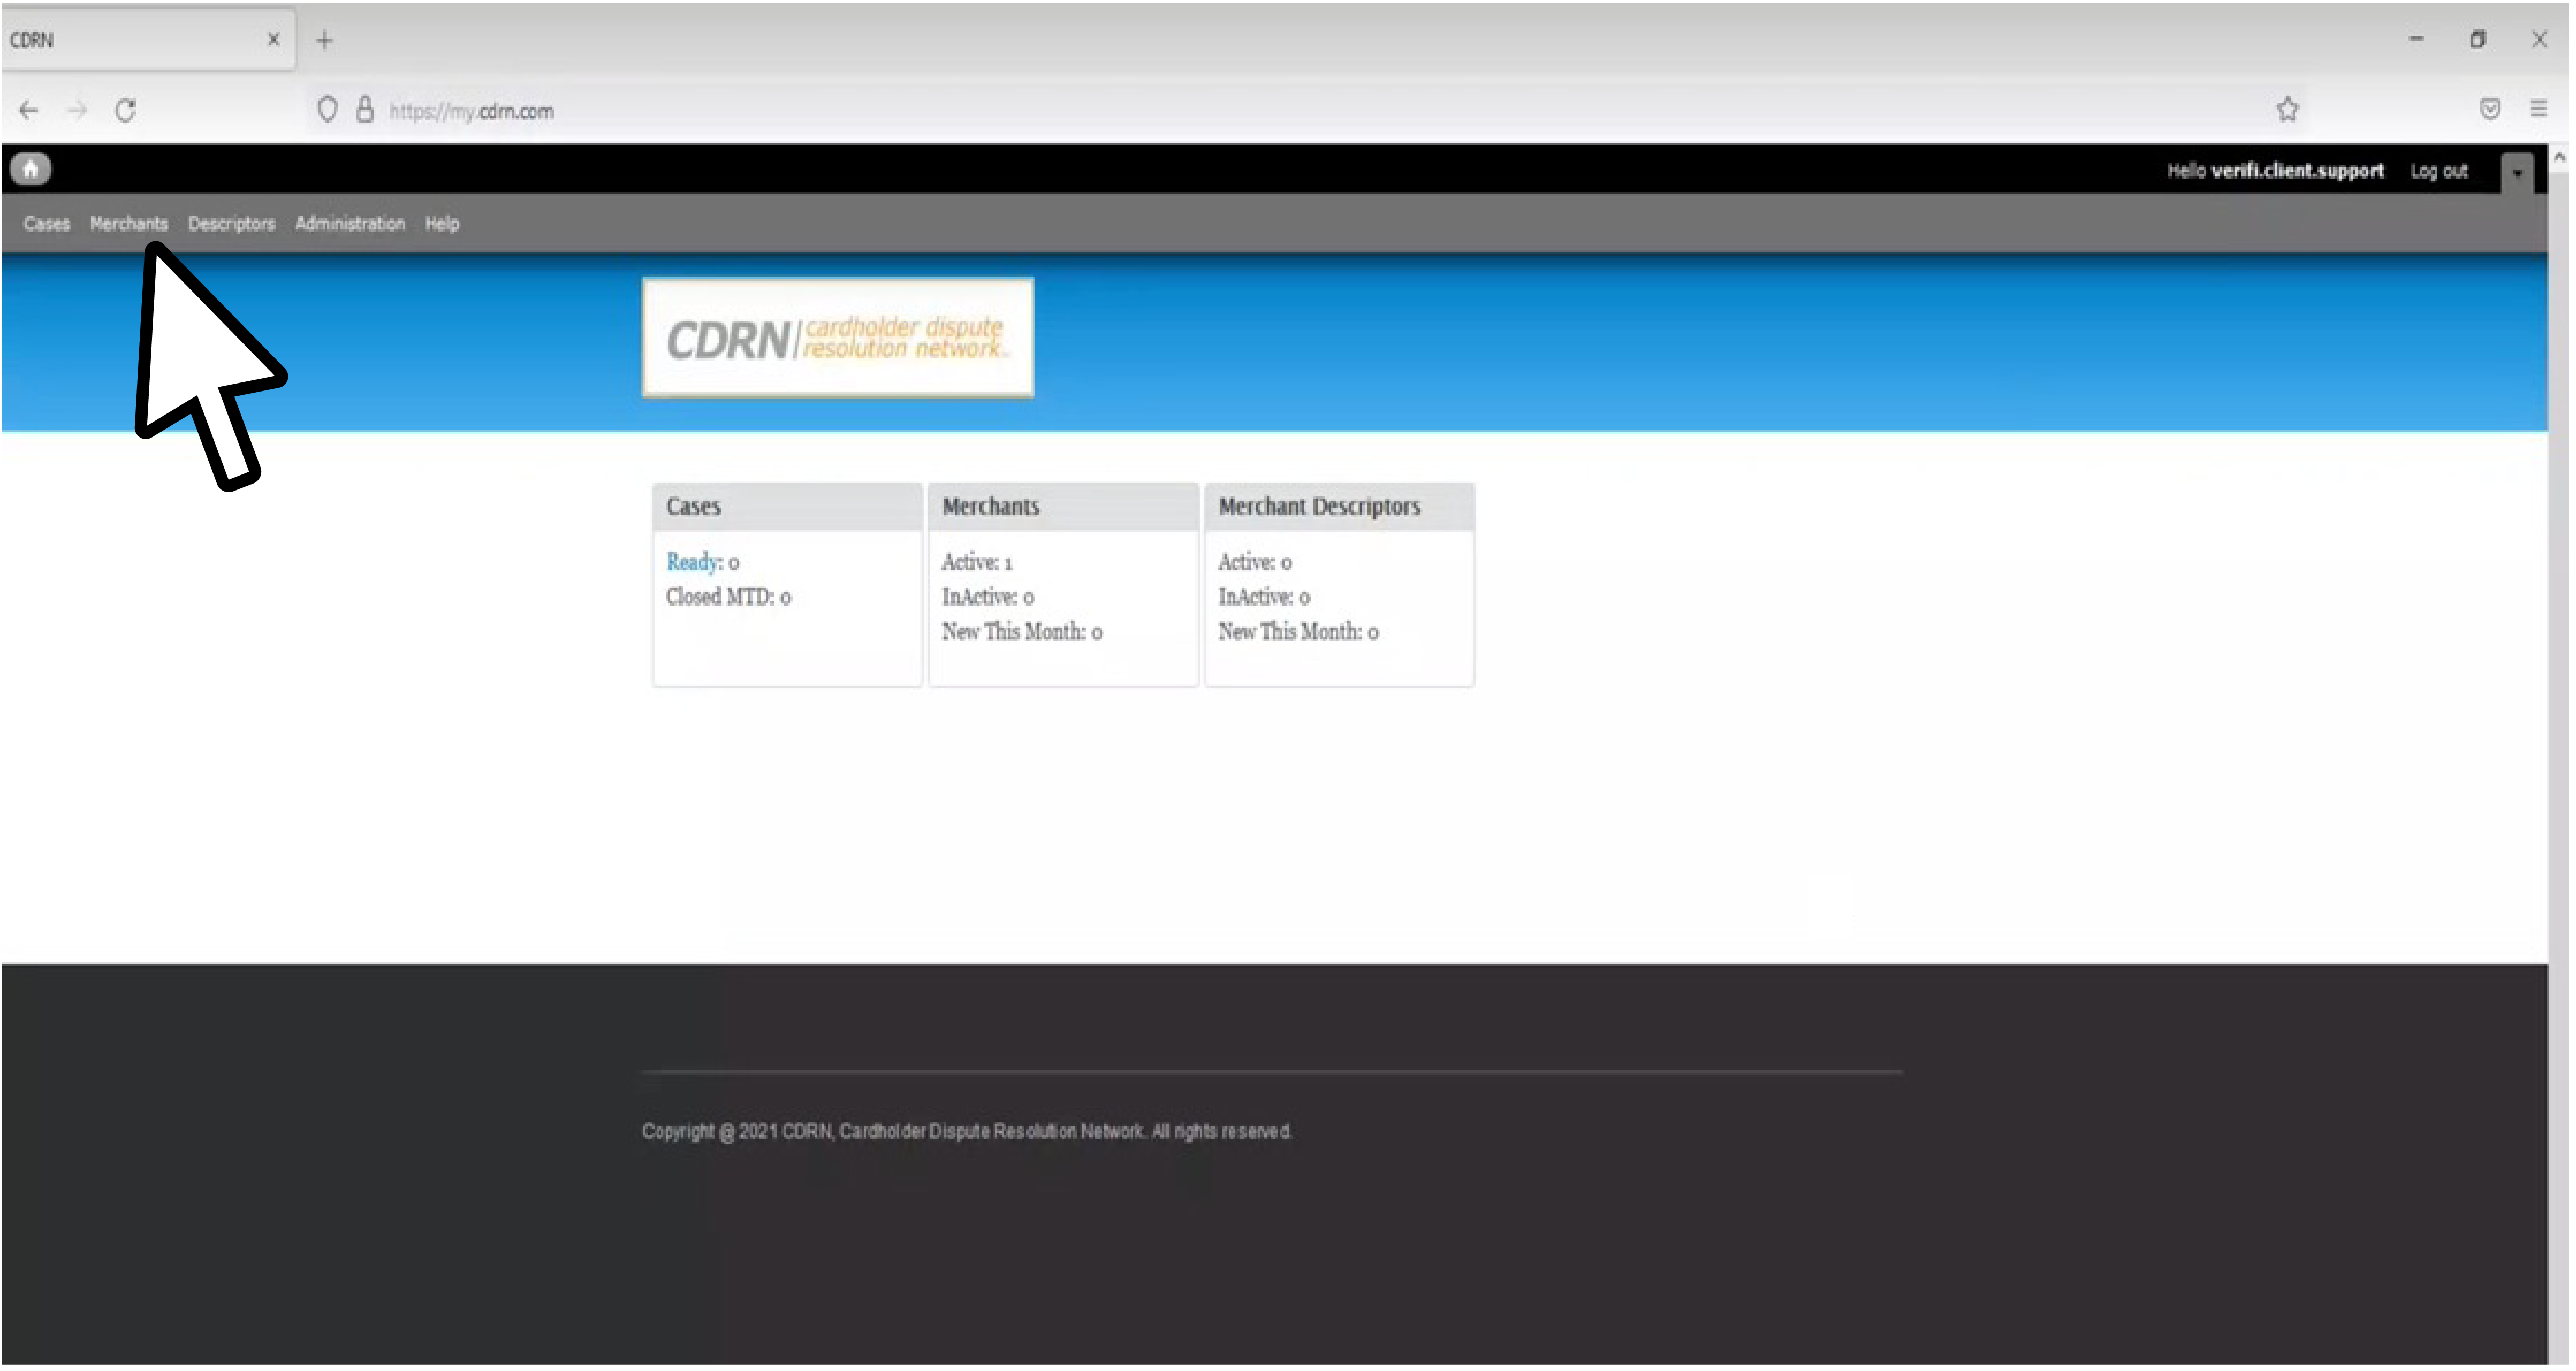The image size is (2576, 1371).
Task: Expand the user dropdown arrow next to Log out
Action: (x=2517, y=172)
